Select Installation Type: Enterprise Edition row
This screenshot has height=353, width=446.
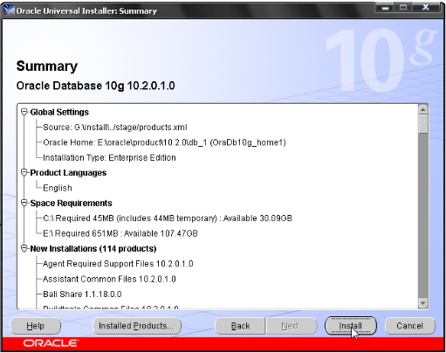[109, 157]
